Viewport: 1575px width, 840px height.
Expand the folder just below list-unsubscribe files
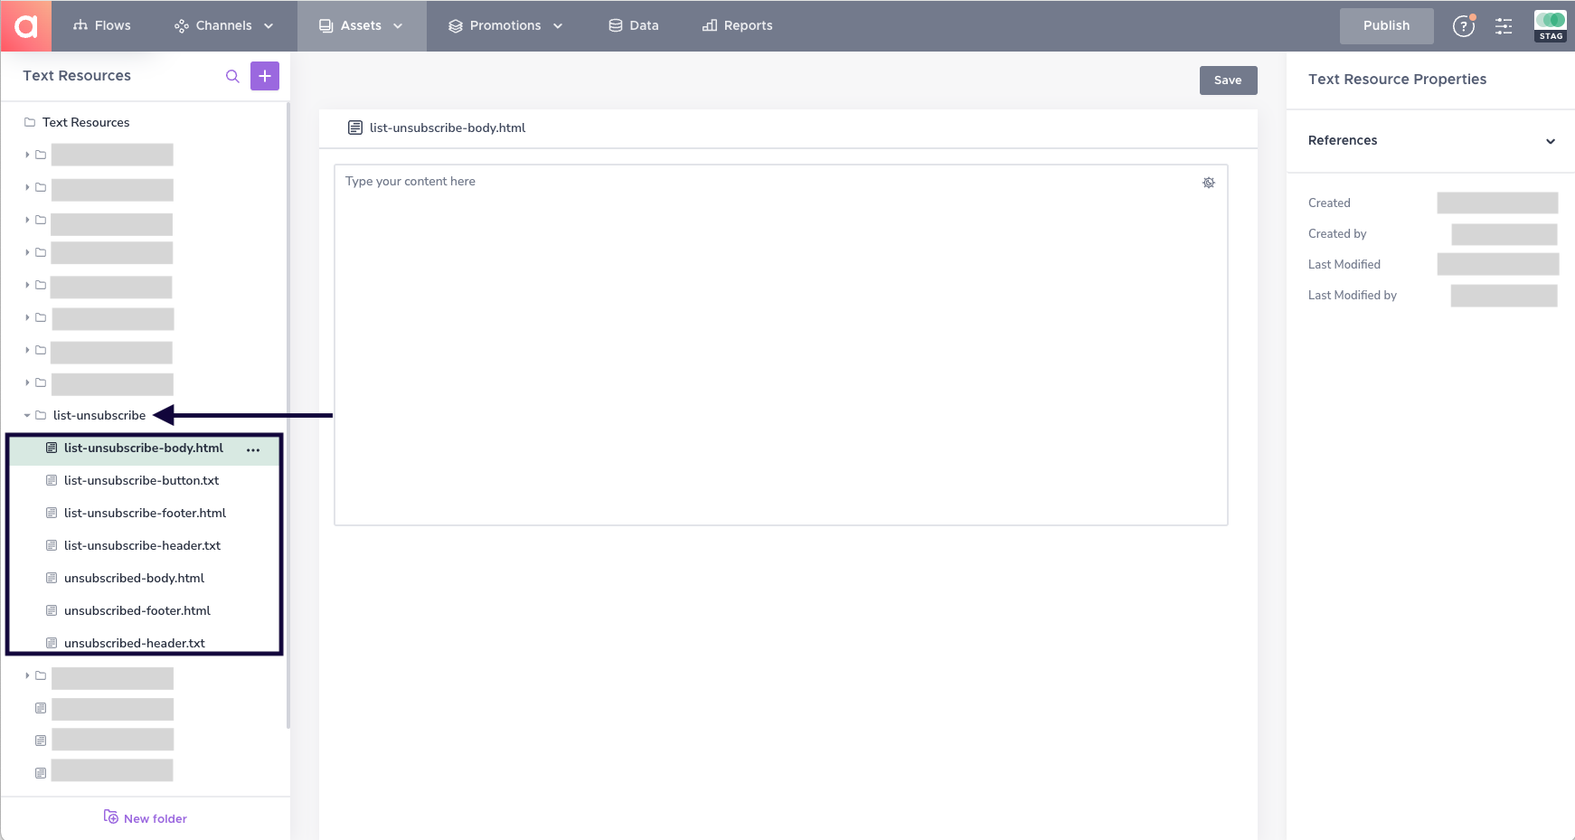27,675
